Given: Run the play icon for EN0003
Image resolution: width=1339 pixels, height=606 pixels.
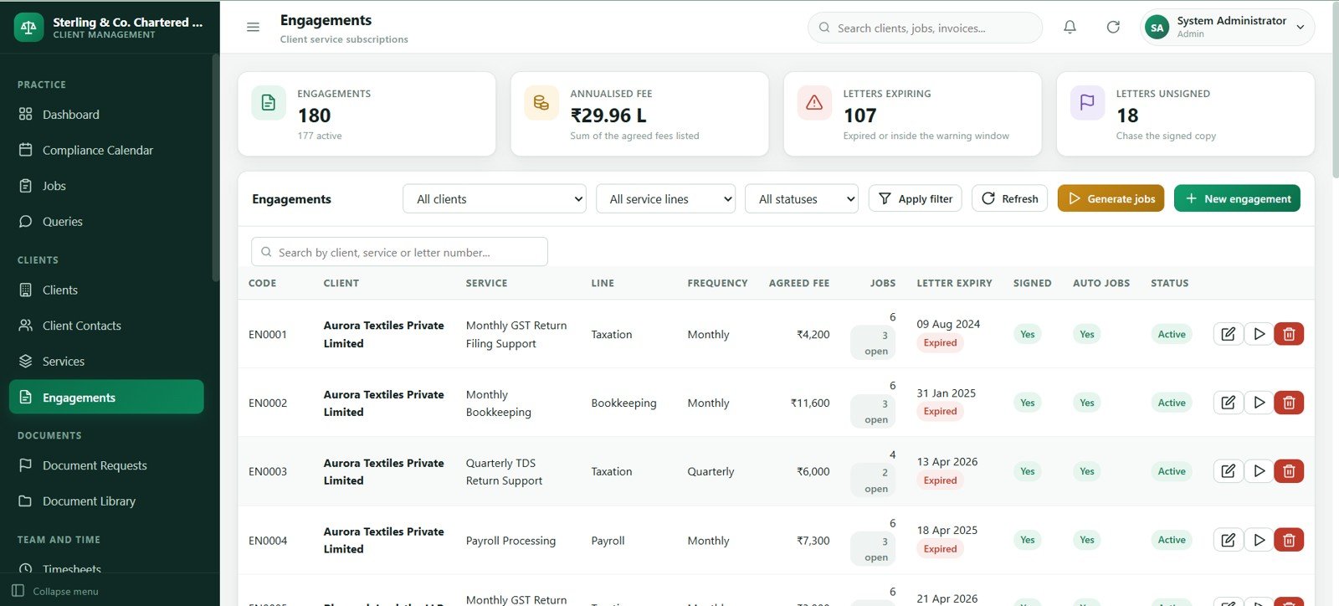Looking at the screenshot, I should point(1259,471).
